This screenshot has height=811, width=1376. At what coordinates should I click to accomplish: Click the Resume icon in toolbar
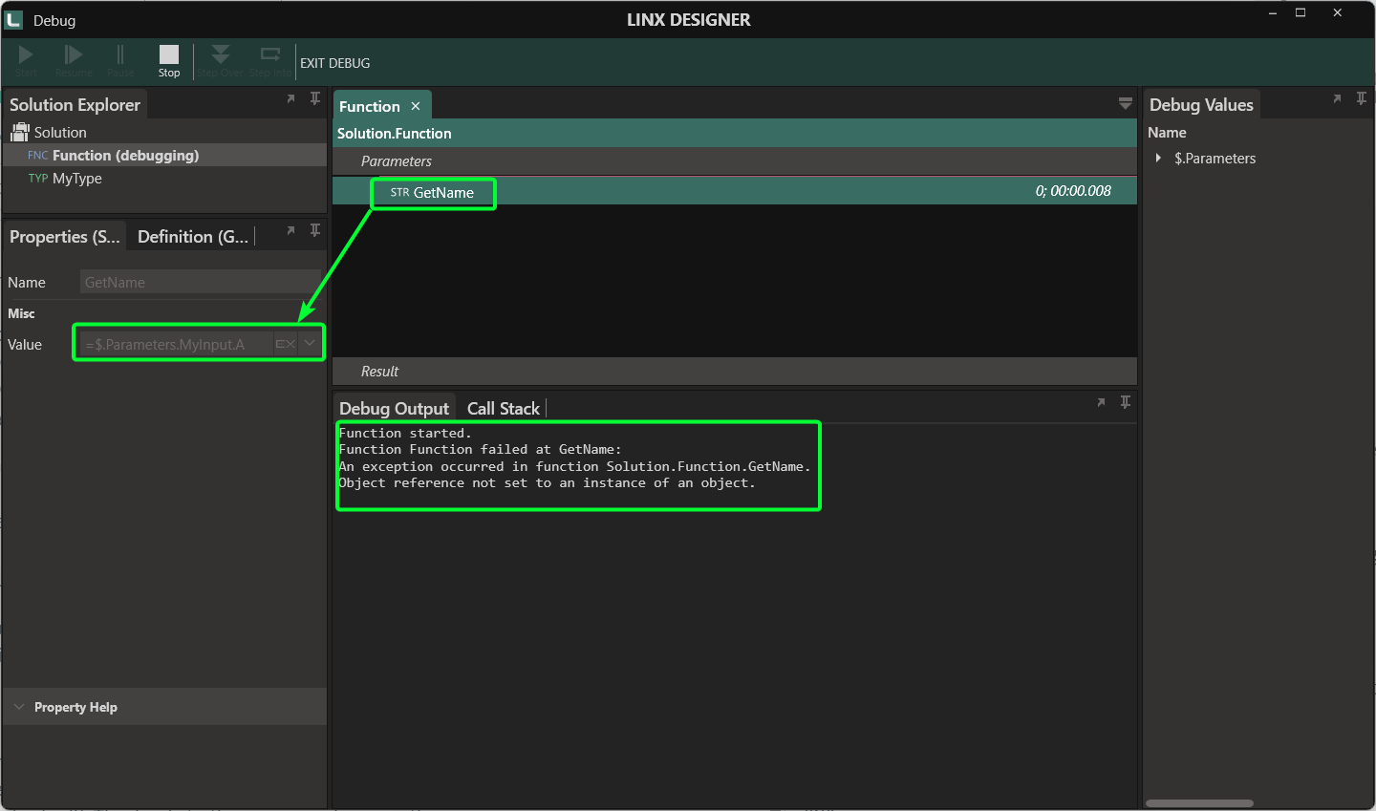74,54
